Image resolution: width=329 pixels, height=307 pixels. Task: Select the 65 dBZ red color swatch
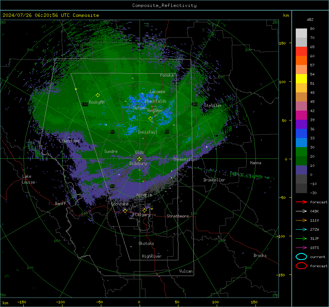point(301,51)
